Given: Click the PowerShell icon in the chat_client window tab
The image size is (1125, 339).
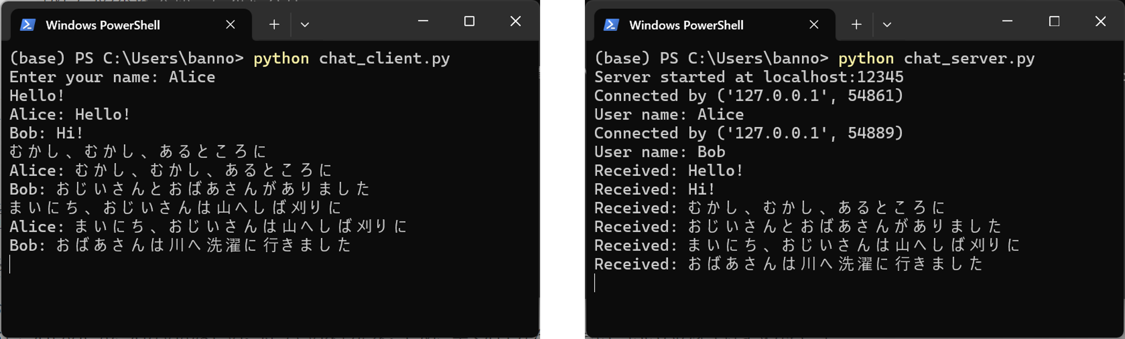Looking at the screenshot, I should pyautogui.click(x=27, y=25).
